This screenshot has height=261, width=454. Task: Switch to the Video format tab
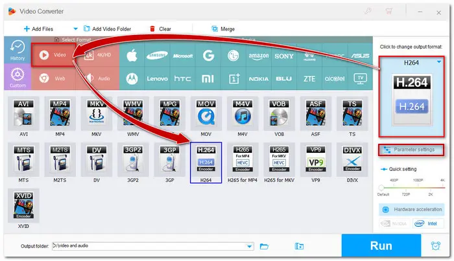53,55
